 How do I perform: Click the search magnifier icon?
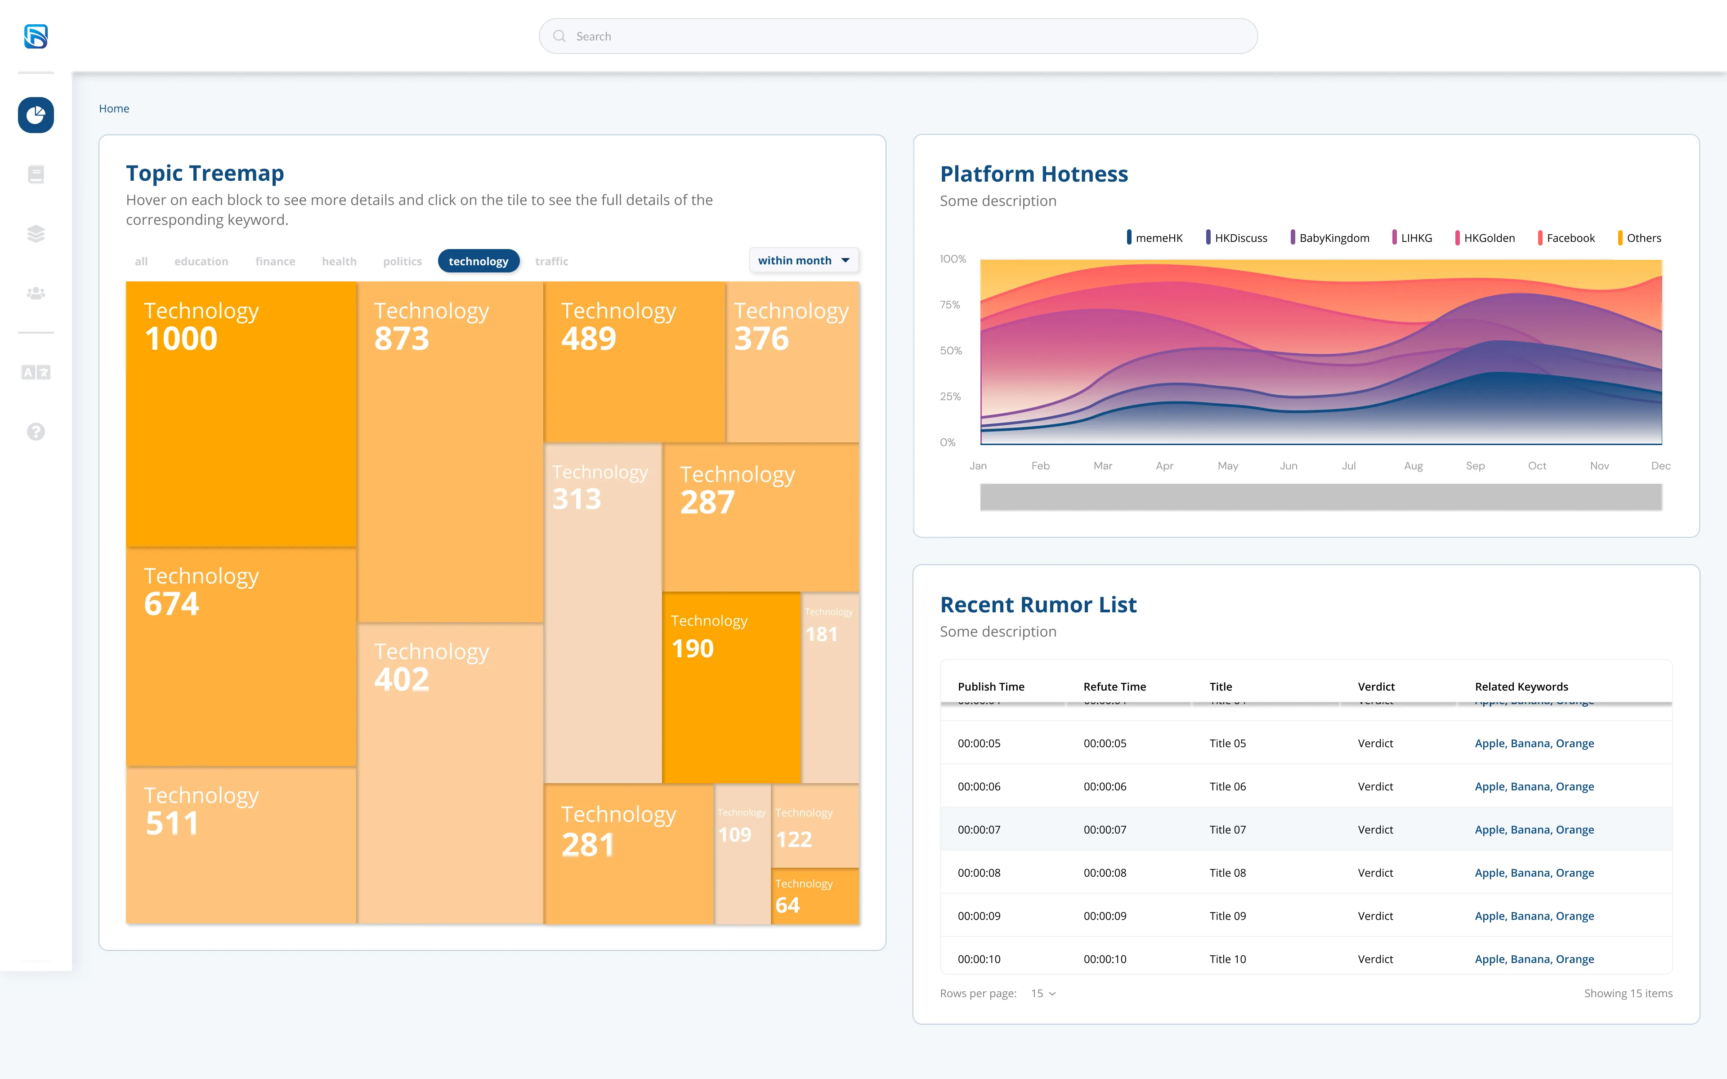[x=559, y=36]
